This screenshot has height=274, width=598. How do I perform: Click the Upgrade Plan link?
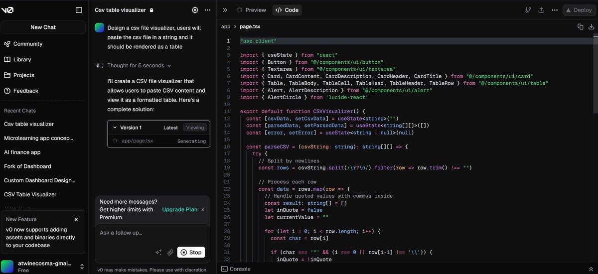coord(180,210)
